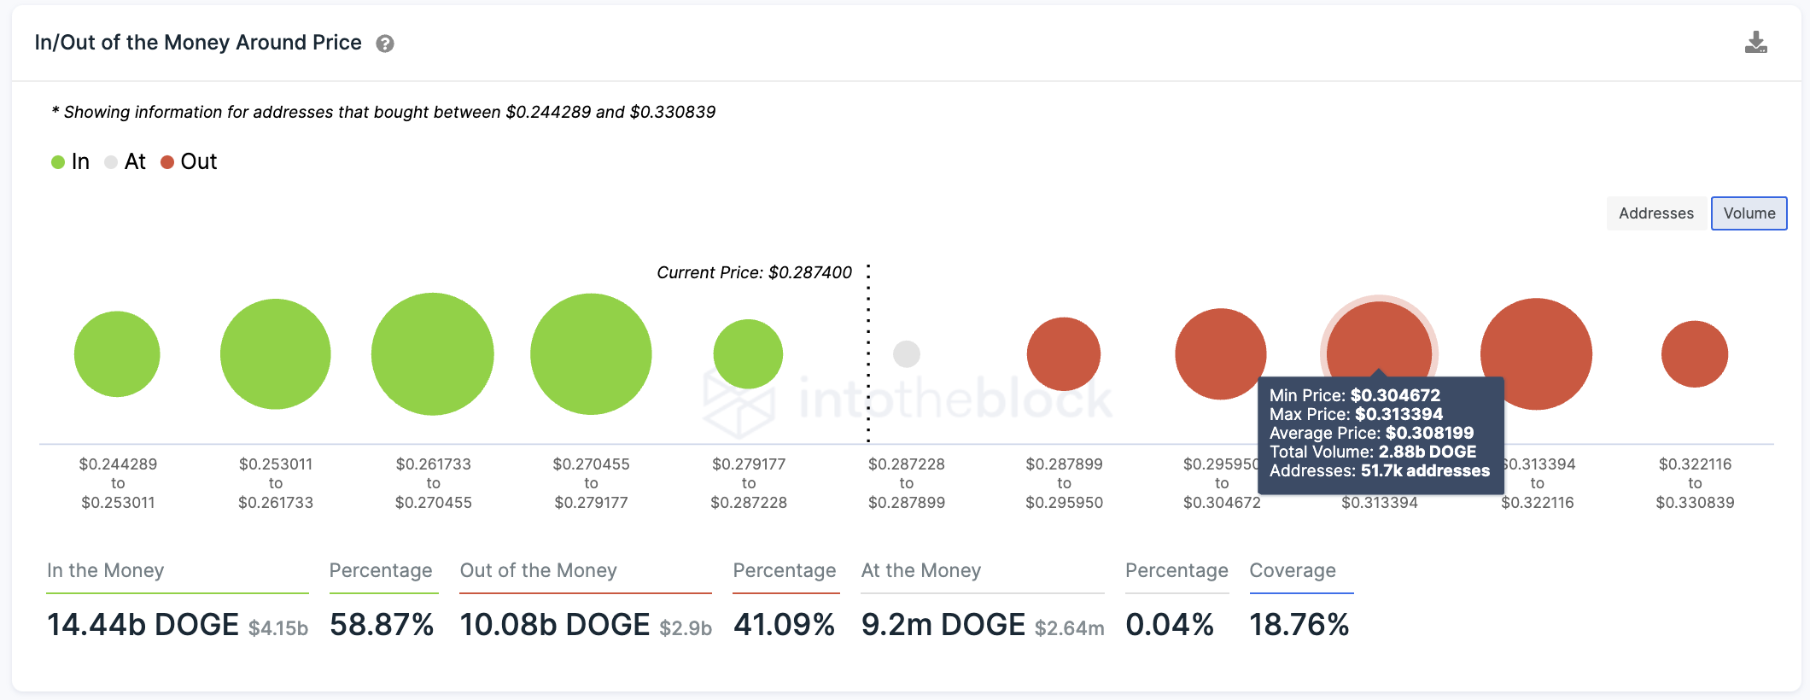Click the $4.15b dollar value
Viewport: 1810px width, 700px height.
point(278,628)
